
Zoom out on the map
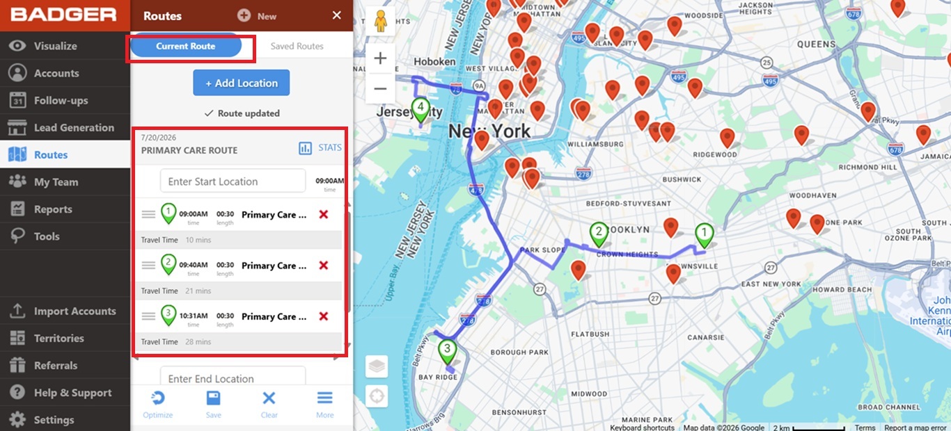click(x=380, y=88)
